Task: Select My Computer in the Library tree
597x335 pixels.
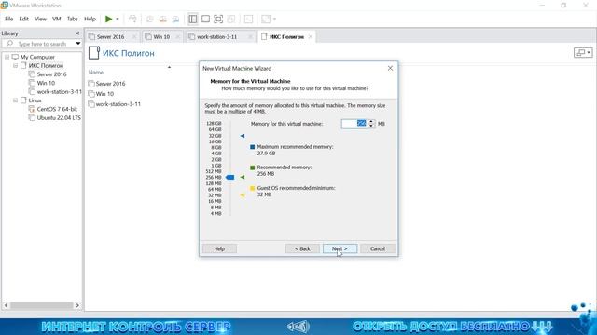Action: 37,57
